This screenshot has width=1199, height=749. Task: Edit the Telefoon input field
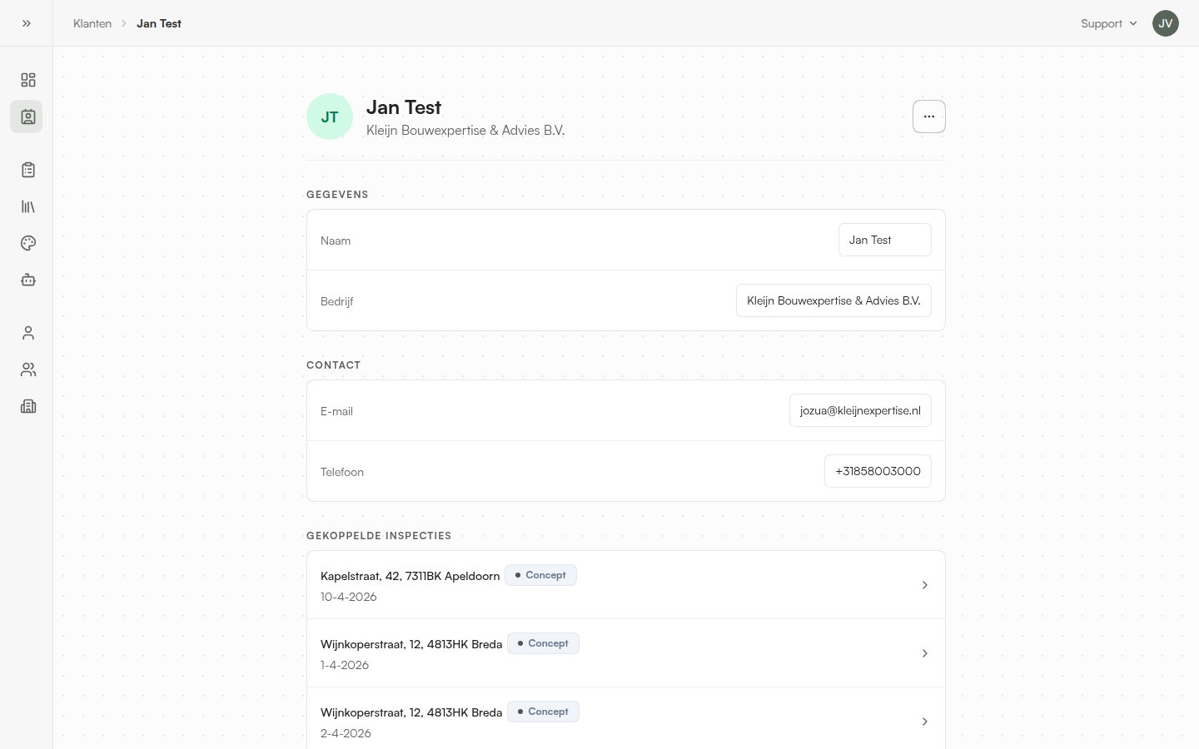point(878,471)
